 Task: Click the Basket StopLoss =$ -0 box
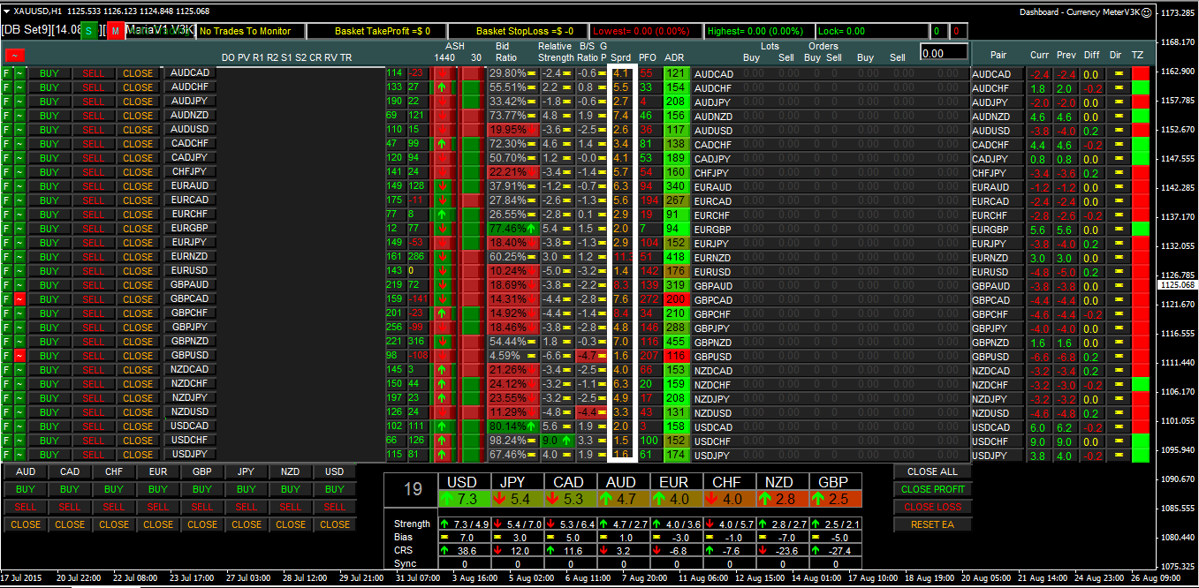(519, 31)
